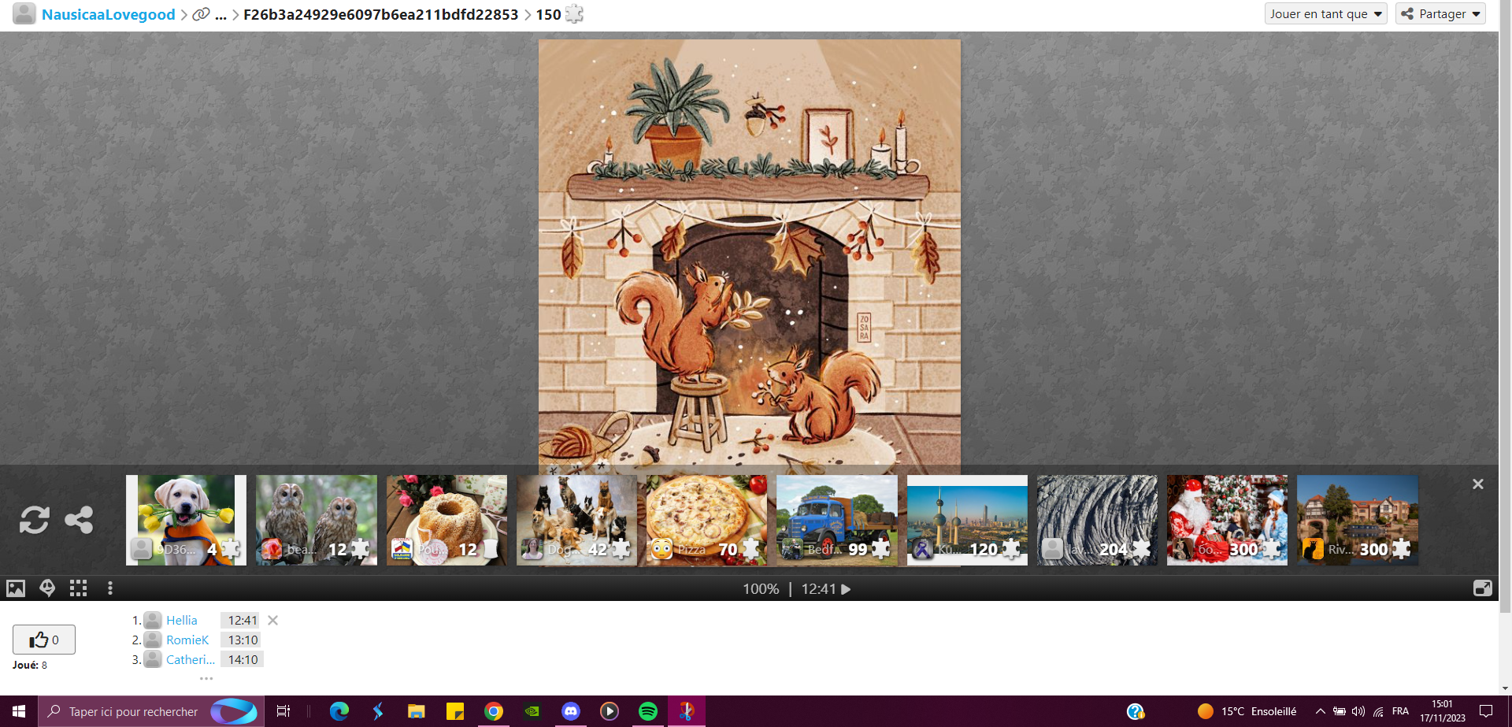Image resolution: width=1512 pixels, height=727 pixels.
Task: Toggle the puzzle image preview icon
Action: [16, 588]
